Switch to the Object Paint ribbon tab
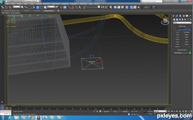This screenshot has height=120, width=193. coord(49,11)
